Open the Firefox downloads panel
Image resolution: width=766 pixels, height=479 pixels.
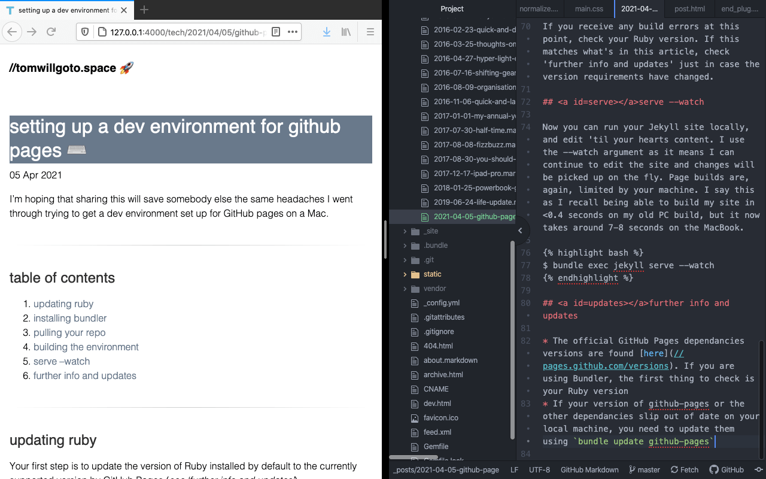[x=326, y=32]
